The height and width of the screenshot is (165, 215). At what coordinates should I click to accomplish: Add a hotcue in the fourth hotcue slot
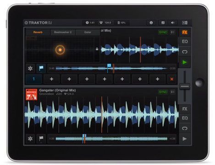click(87, 79)
